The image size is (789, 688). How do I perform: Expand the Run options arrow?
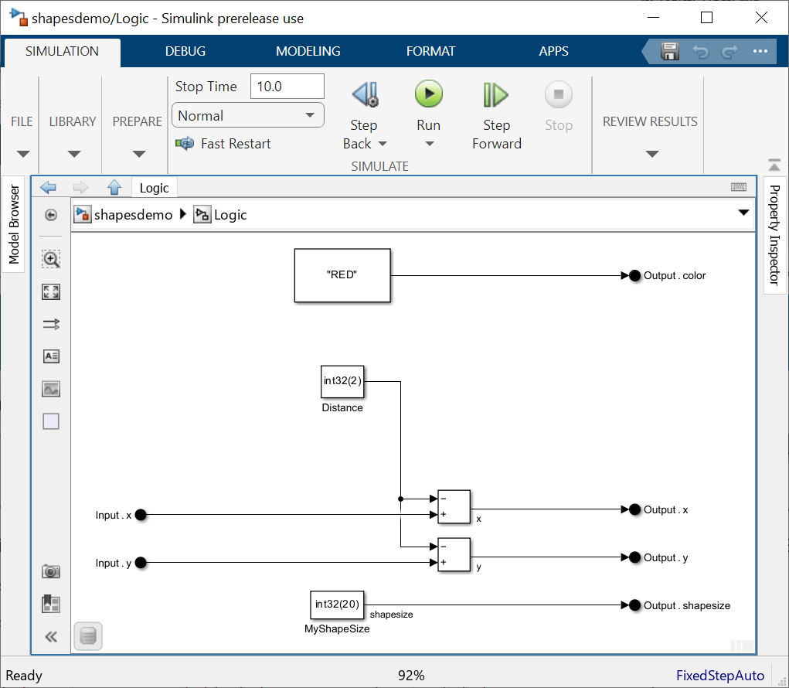[429, 144]
